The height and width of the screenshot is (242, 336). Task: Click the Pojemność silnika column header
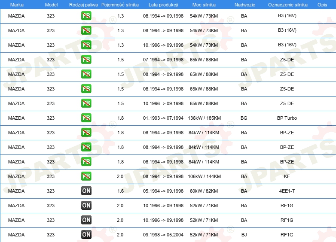coord(120,5)
